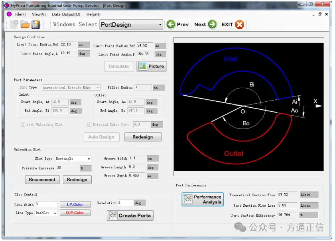Click the Outlet End Angle Bo field
Screen dimensions: 335x241
pyautogui.click(x=136, y=111)
